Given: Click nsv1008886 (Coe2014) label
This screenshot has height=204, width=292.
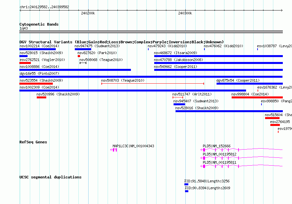Looking at the screenshot, I should pyautogui.click(x=39, y=67).
